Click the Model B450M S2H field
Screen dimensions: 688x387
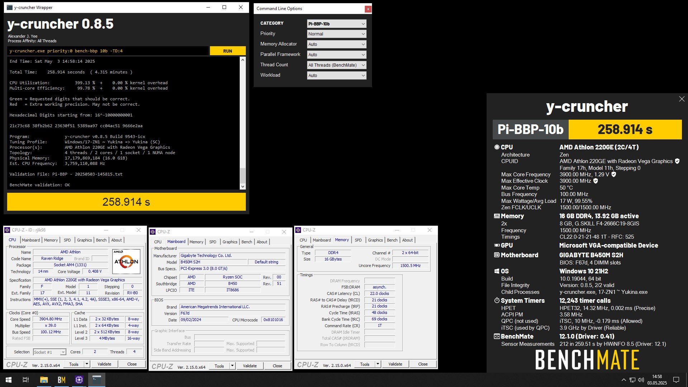213,262
